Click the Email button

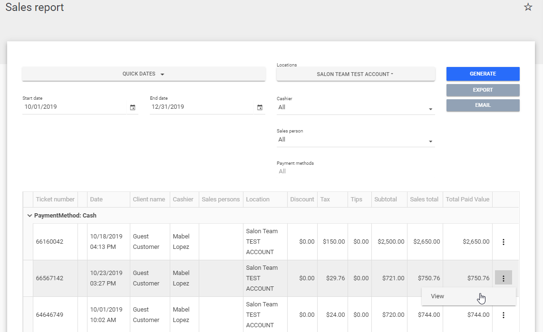coord(483,105)
